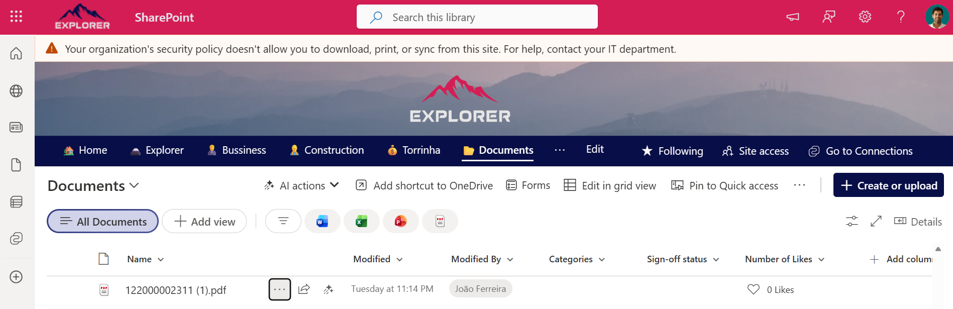Screen dimensions: 953x309
Task: Filter by Excel files
Action: pyautogui.click(x=362, y=221)
